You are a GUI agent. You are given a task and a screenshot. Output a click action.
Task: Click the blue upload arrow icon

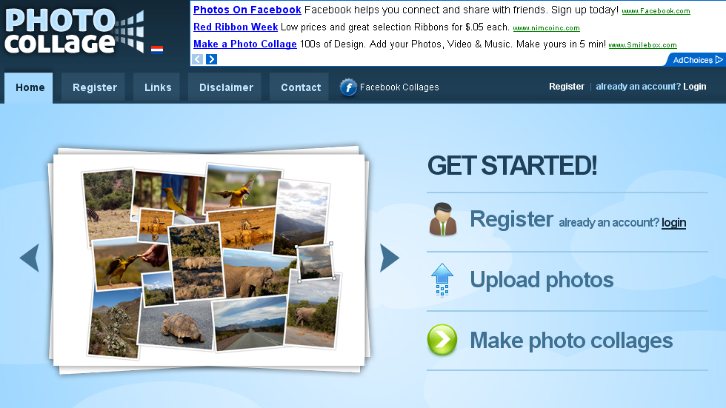442,279
